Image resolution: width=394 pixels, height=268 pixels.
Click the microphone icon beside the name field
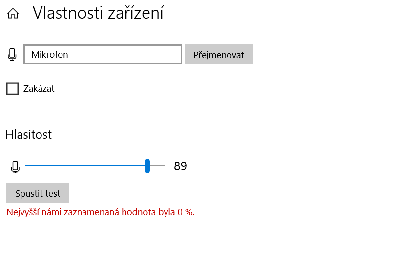tap(12, 55)
